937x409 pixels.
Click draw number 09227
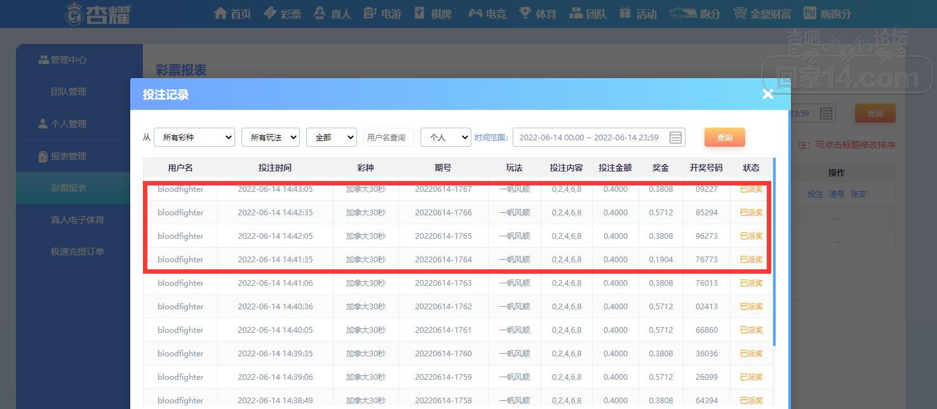pos(706,189)
